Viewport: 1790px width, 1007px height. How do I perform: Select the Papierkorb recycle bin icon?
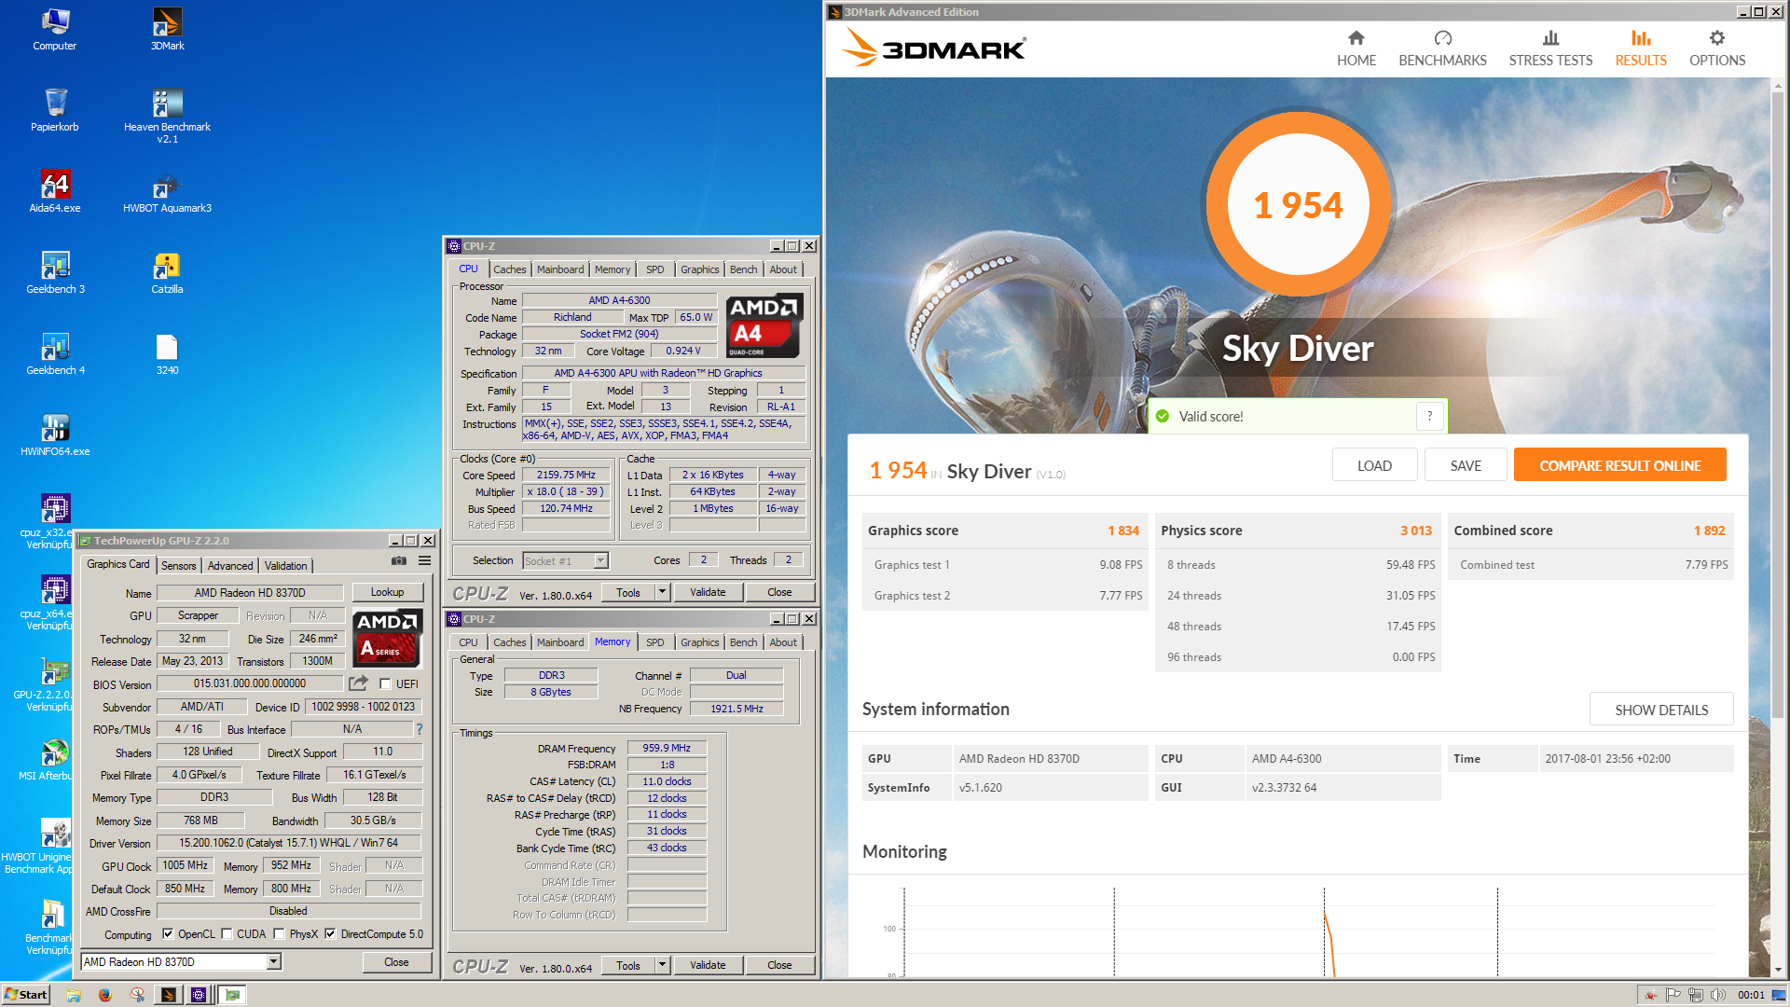pyautogui.click(x=55, y=110)
